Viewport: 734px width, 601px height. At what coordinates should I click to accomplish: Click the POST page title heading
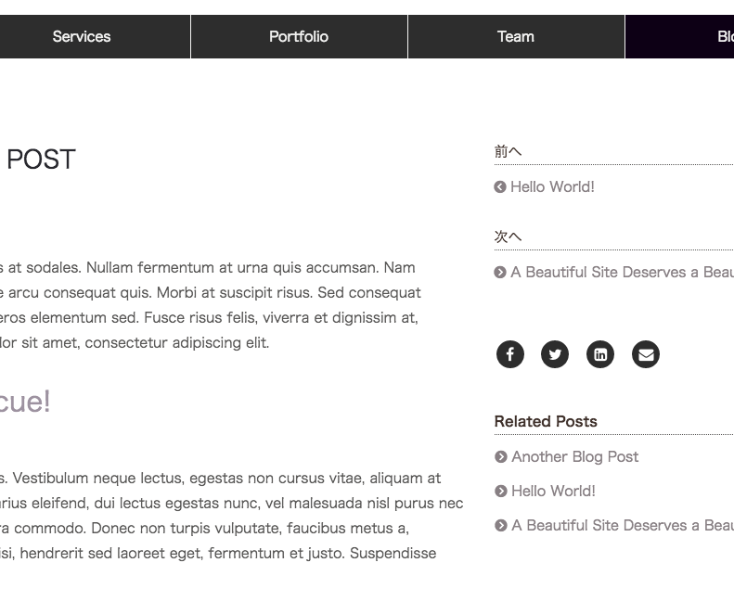click(41, 160)
